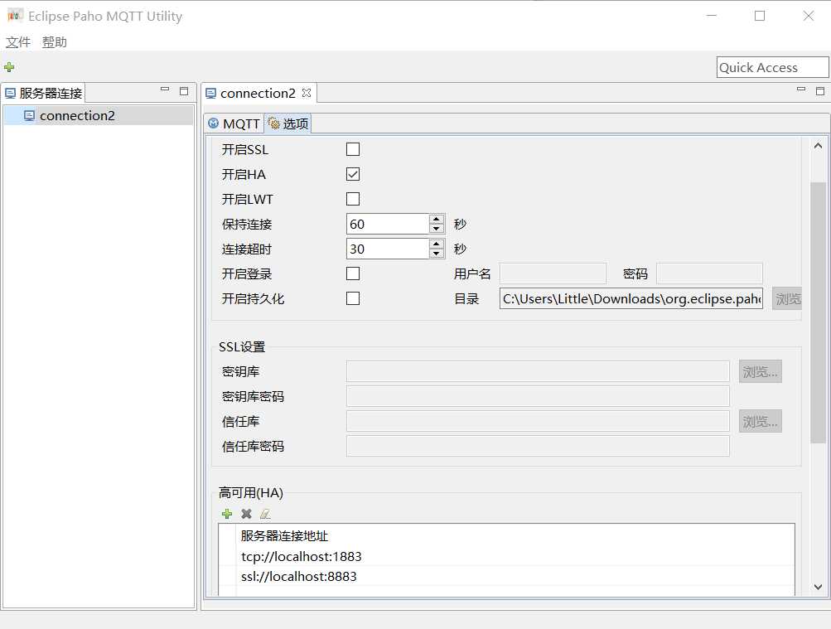Maximize the Eclipse Paho window
This screenshot has height=629, width=831.
click(760, 16)
